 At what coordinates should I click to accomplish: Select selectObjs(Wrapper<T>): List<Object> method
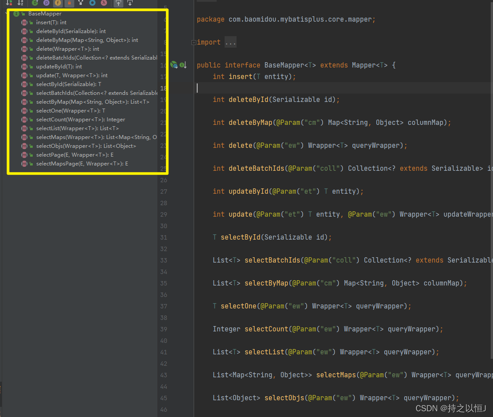[x=86, y=146]
